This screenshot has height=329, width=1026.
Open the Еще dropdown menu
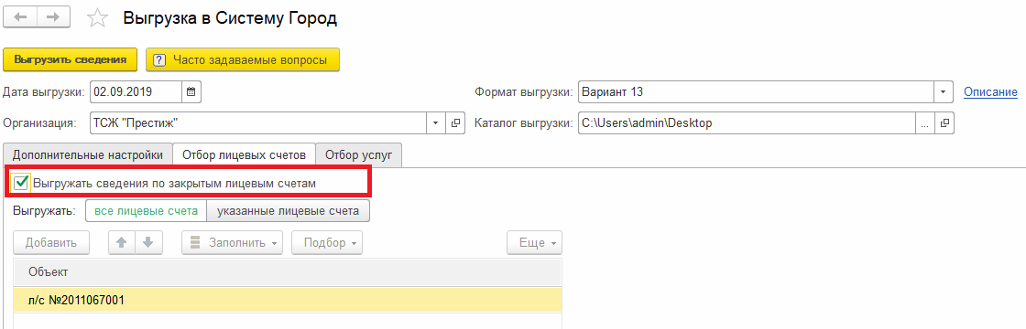[x=535, y=243]
